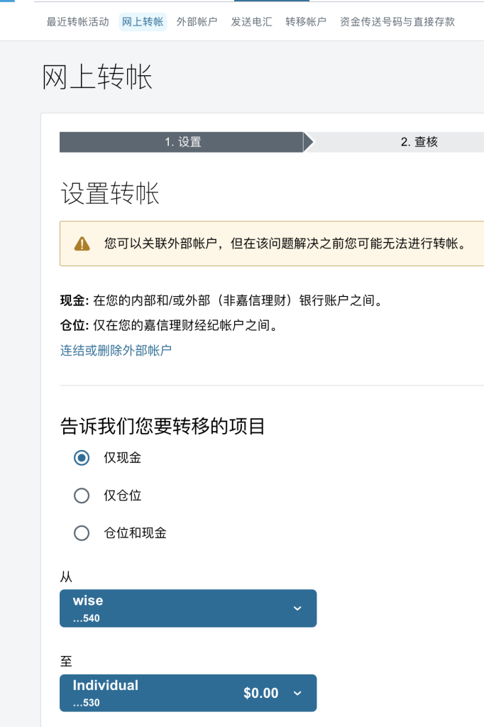
Task: Select the 仅现金 radio button
Action: tap(82, 458)
